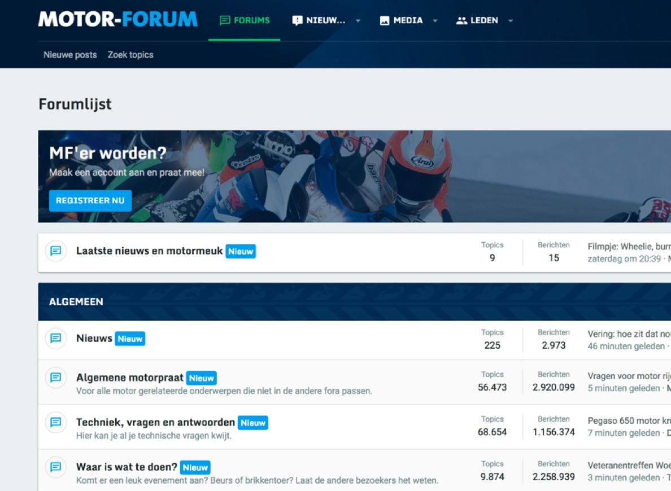Viewport: 671px width, 491px height.
Task: Click the forum icon beside Algemene motorpraat
Action: coord(55,378)
